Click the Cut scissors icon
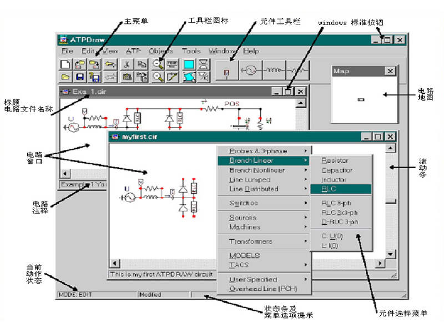444x333 pixels. 127,64
